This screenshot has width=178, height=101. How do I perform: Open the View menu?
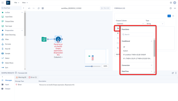[x=25, y=2]
